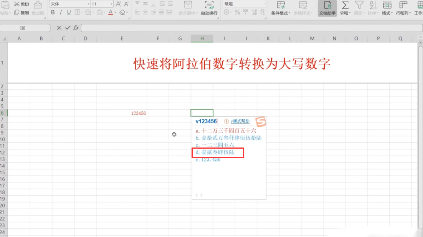Click the Increase indent icon
423x237 pixels.
click(170, 4)
